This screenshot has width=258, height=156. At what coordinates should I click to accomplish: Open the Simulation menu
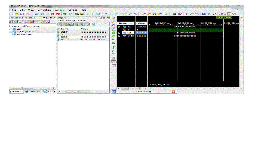point(44,10)
